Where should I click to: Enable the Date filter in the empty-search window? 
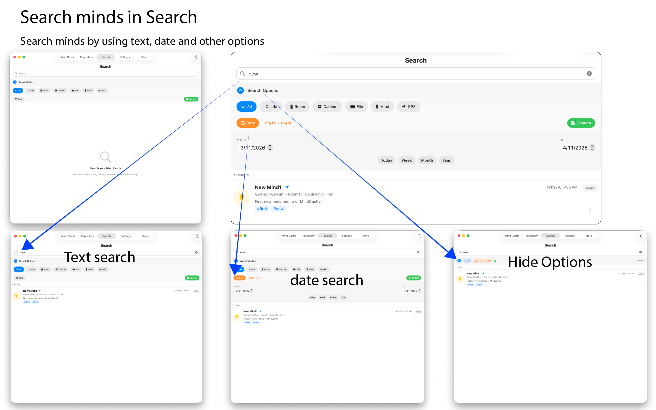19,99
